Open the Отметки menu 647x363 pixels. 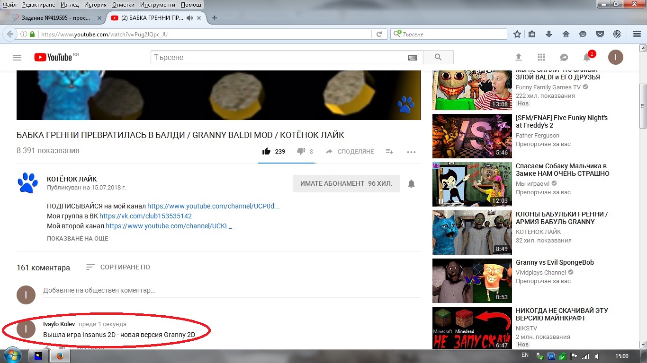click(124, 5)
